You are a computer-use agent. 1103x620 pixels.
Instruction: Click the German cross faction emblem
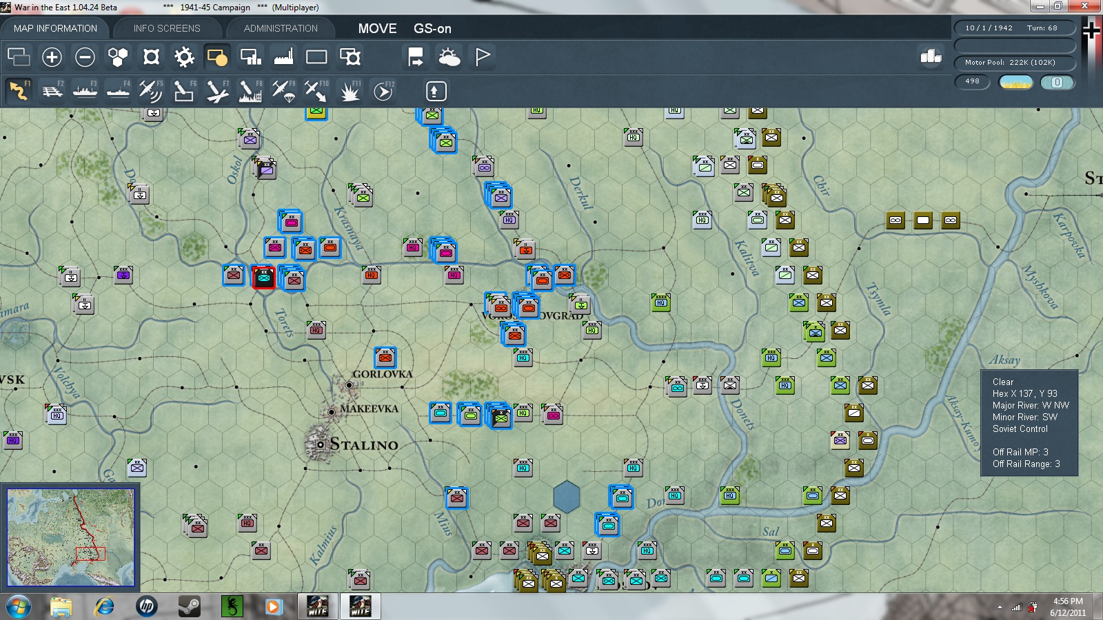point(1091,30)
